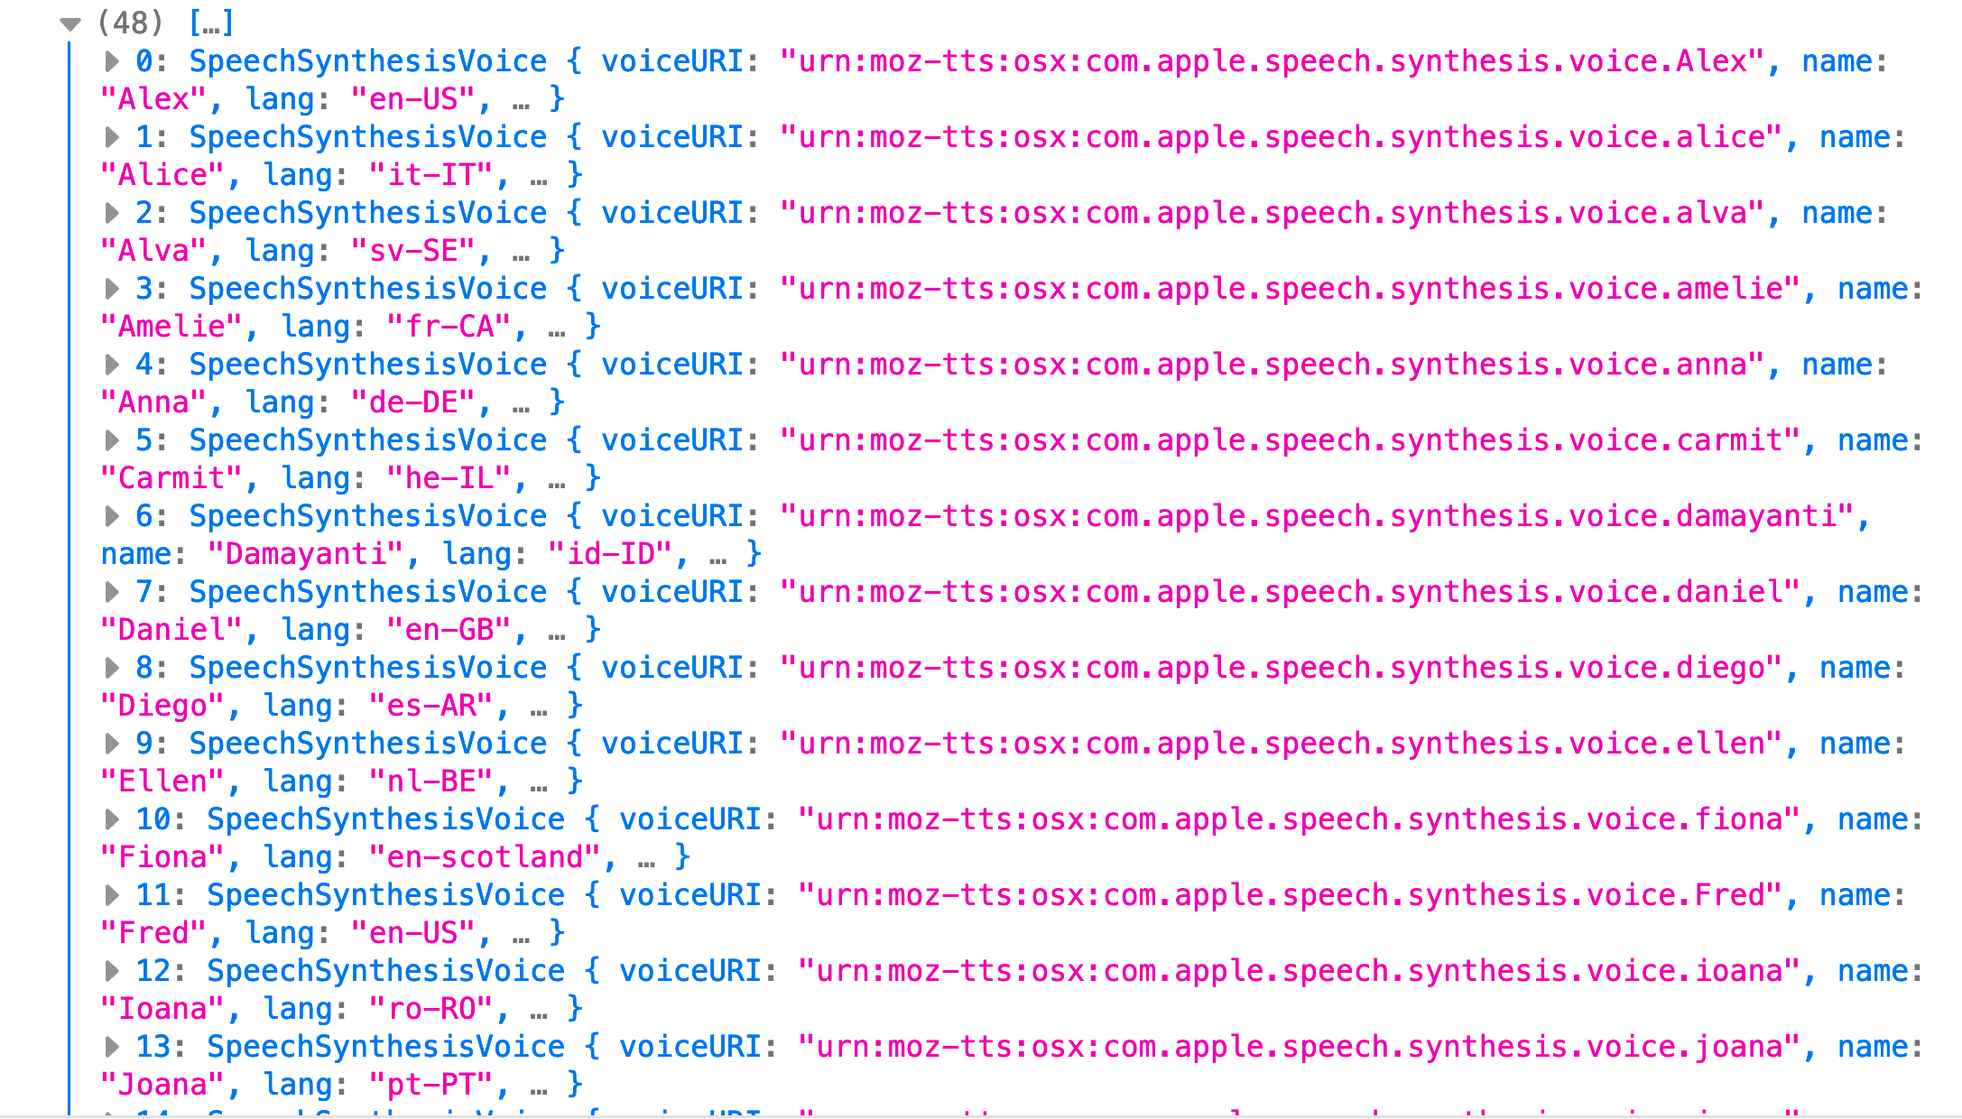Viewport: 1962px width, 1119px height.
Task: Expand the Diego es-AR voice object
Action: [x=110, y=667]
